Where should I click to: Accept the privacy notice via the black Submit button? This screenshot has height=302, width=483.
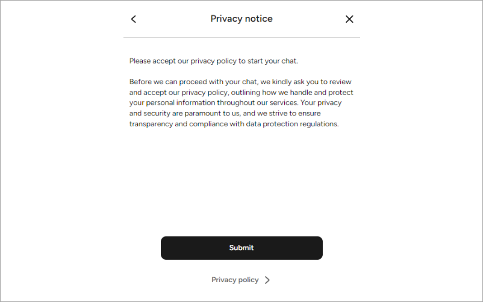pyautogui.click(x=241, y=248)
